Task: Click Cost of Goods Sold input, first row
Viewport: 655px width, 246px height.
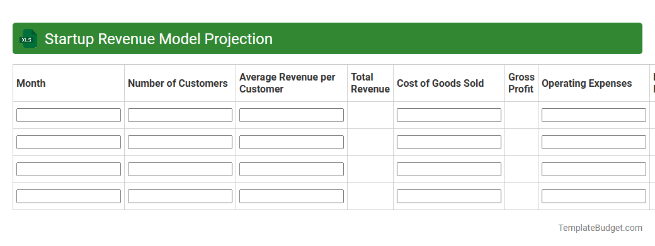Action: point(449,115)
